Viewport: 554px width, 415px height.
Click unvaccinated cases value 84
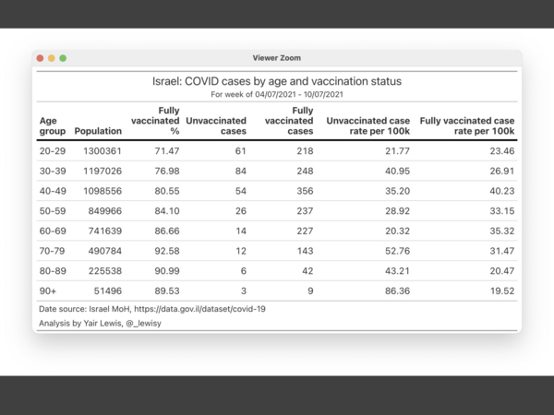241,172
